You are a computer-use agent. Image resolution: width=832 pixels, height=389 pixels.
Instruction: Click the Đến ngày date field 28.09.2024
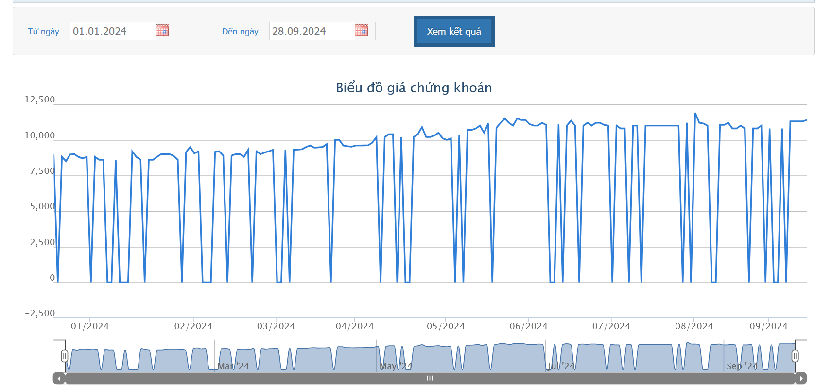pos(322,31)
